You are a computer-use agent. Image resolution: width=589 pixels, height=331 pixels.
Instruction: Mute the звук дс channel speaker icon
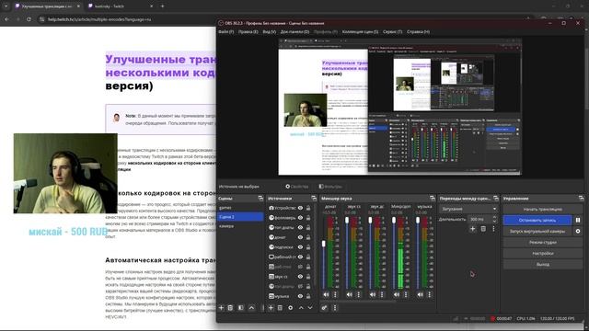373,295
